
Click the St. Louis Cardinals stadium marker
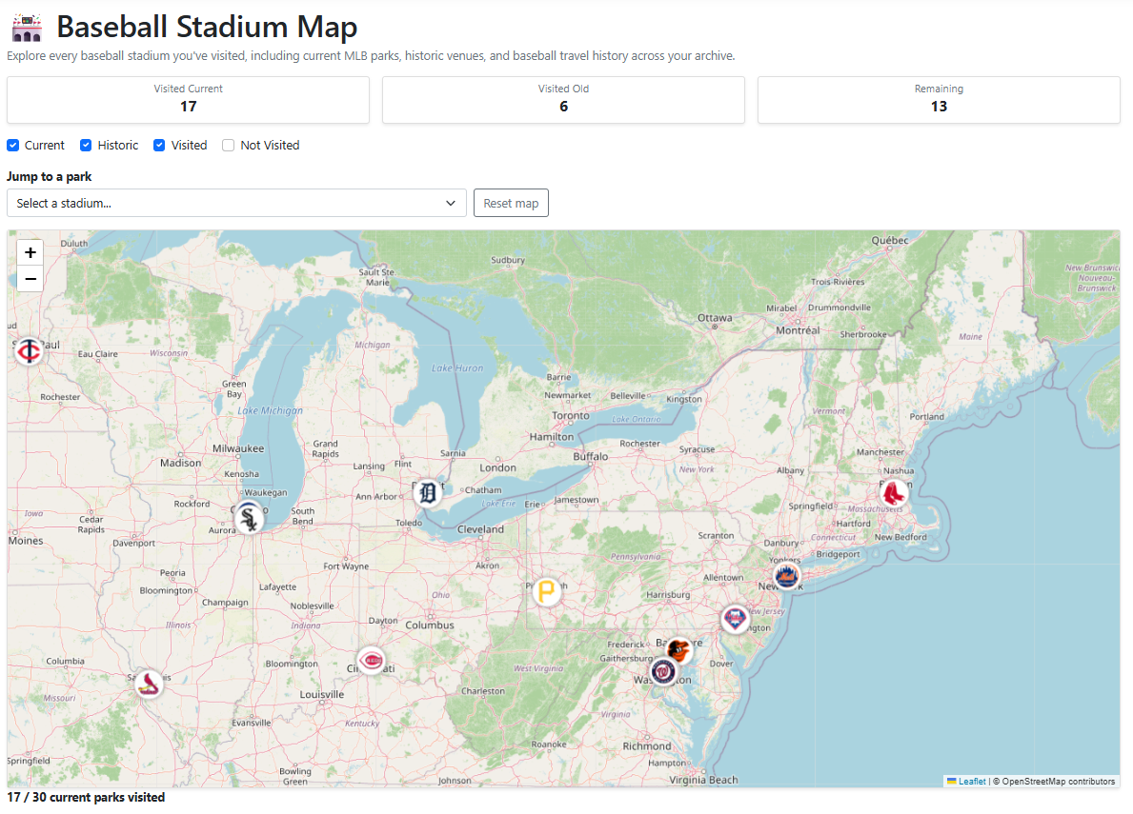(149, 683)
